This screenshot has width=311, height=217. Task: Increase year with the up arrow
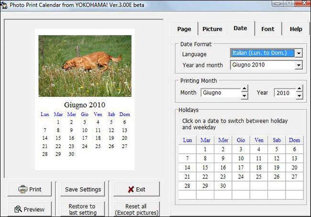click(300, 89)
